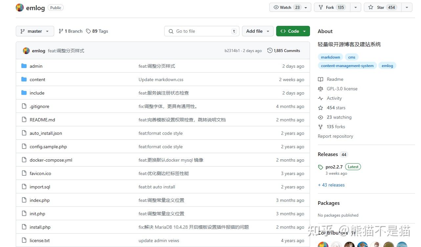Switch to the 89 Tags view

pos(97,31)
